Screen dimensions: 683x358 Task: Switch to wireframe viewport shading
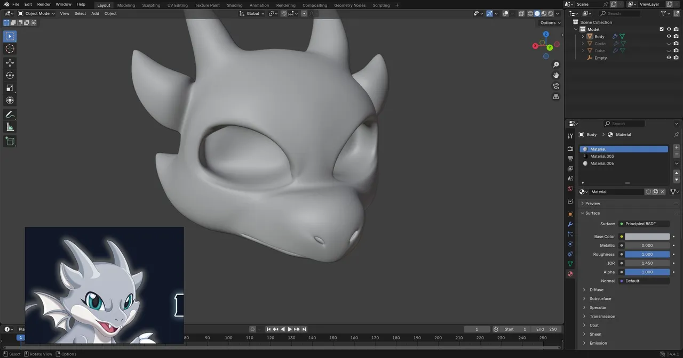coord(530,13)
